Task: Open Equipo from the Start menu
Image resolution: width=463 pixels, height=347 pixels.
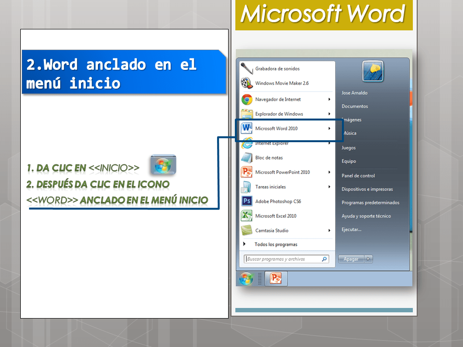Action: click(349, 161)
